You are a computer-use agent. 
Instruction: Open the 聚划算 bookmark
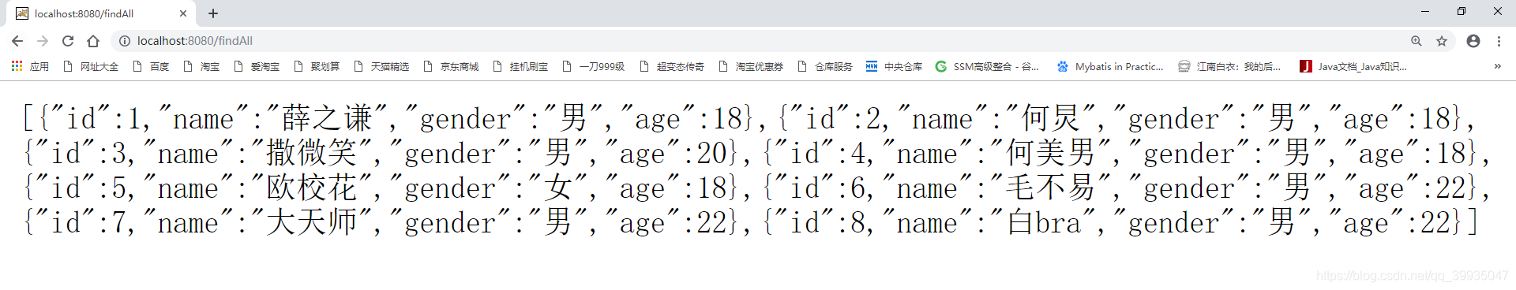tap(317, 67)
